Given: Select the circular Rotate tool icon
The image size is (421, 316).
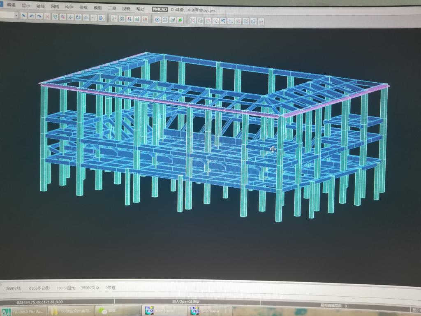Looking at the screenshot, I should pyautogui.click(x=78, y=17).
